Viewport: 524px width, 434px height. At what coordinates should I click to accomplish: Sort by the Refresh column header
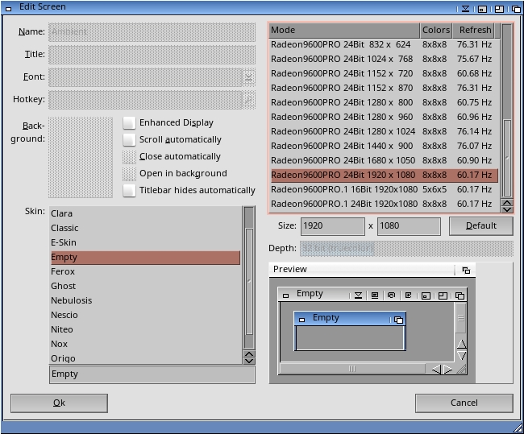[475, 30]
